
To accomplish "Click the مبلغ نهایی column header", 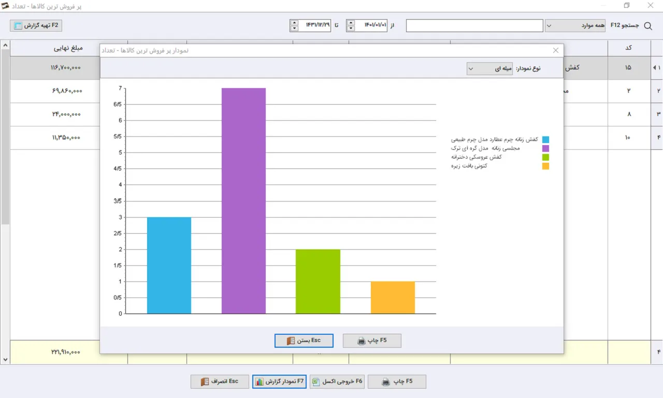I will (x=69, y=48).
